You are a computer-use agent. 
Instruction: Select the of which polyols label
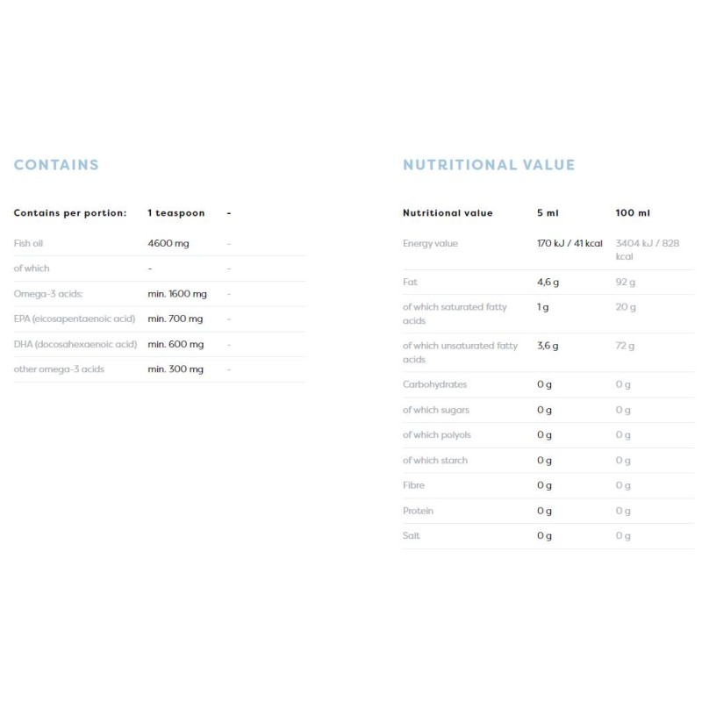[437, 435]
